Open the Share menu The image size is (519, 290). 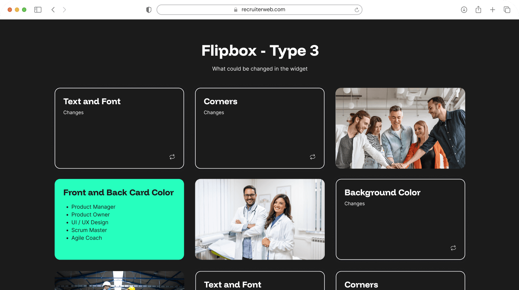pyautogui.click(x=478, y=10)
